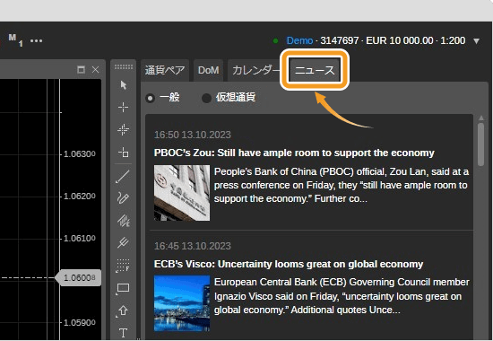Switch to the カレンダー tab
This screenshot has width=493, height=341.
coord(255,70)
